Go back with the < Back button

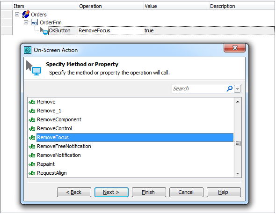[74, 192]
